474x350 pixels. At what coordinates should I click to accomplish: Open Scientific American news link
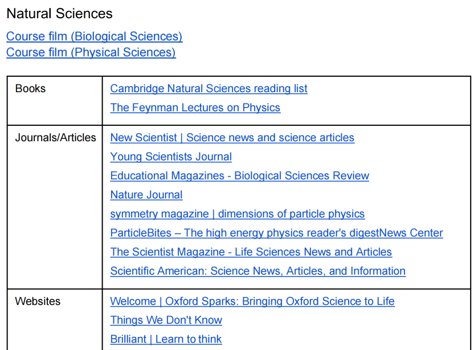258,271
